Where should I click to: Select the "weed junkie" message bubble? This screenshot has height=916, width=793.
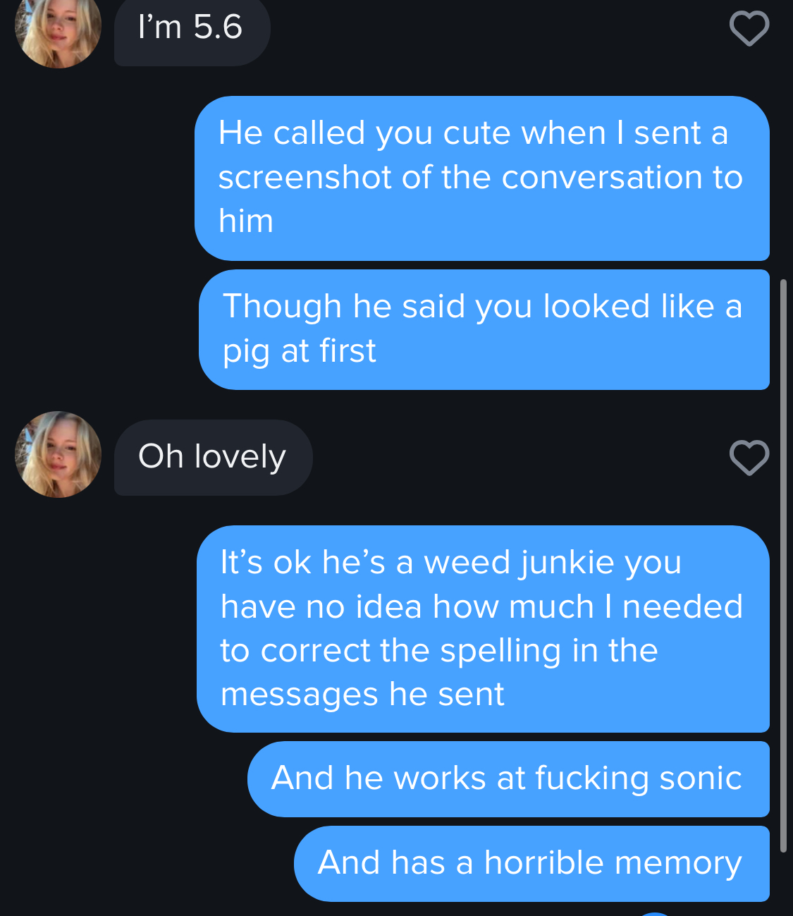click(482, 628)
